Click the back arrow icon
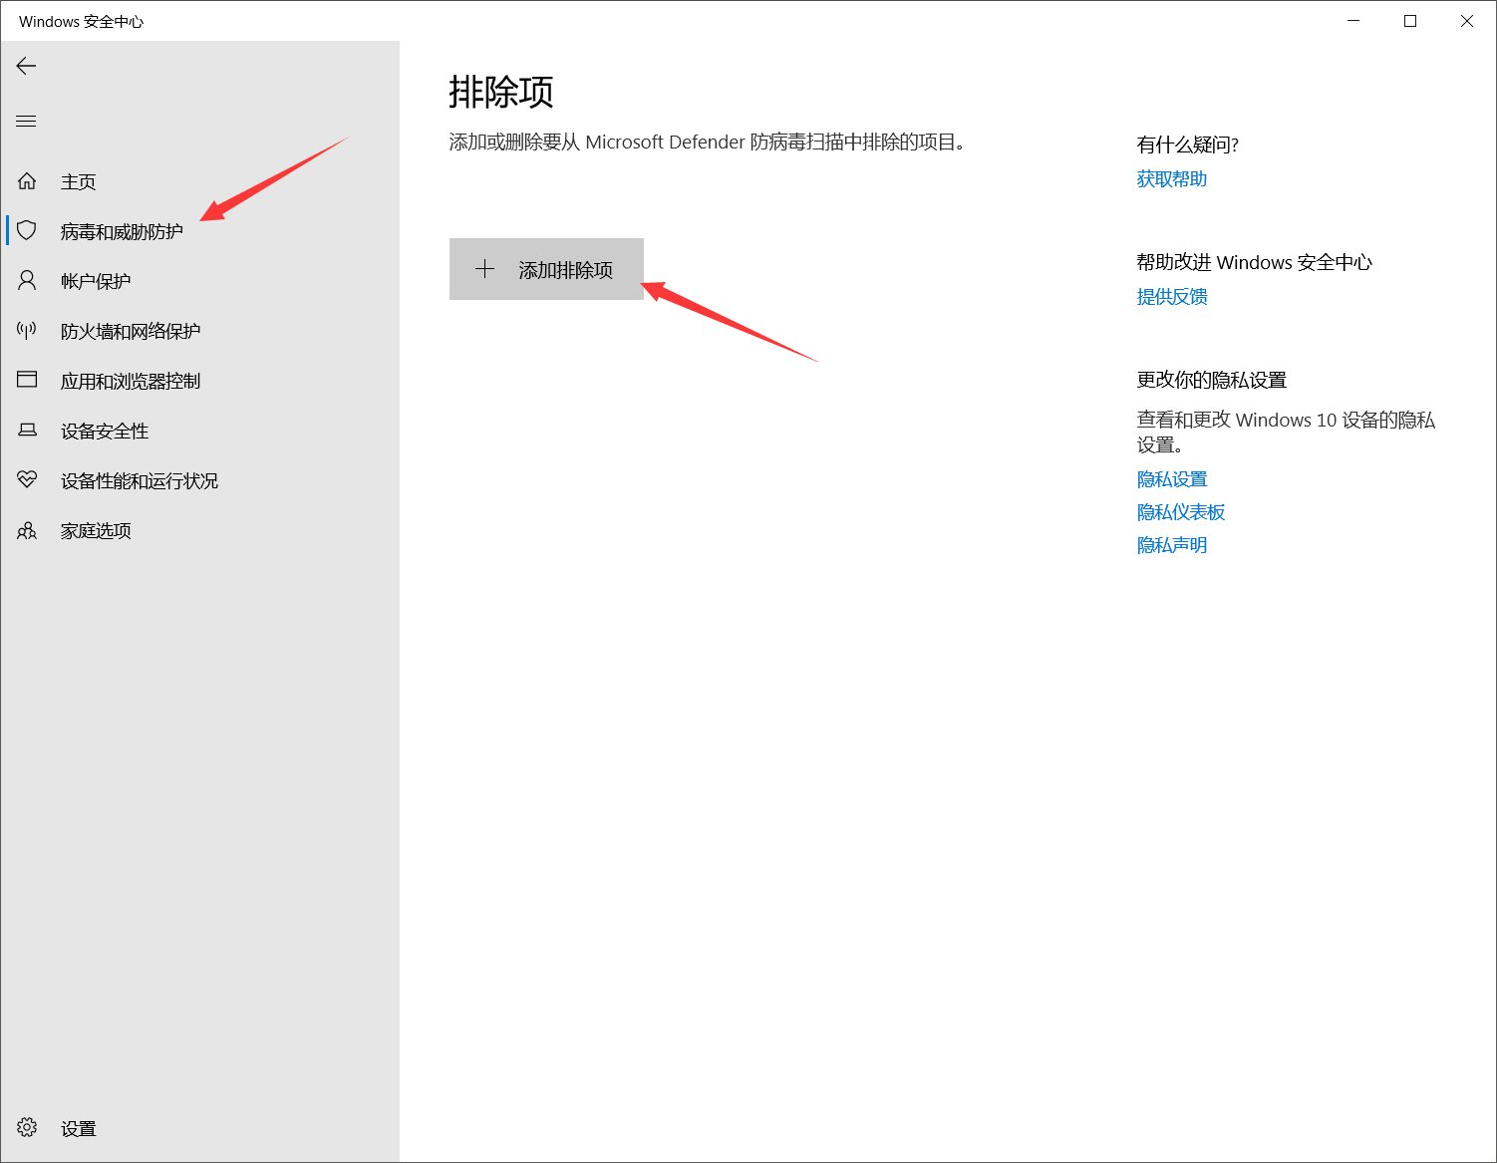 (27, 66)
